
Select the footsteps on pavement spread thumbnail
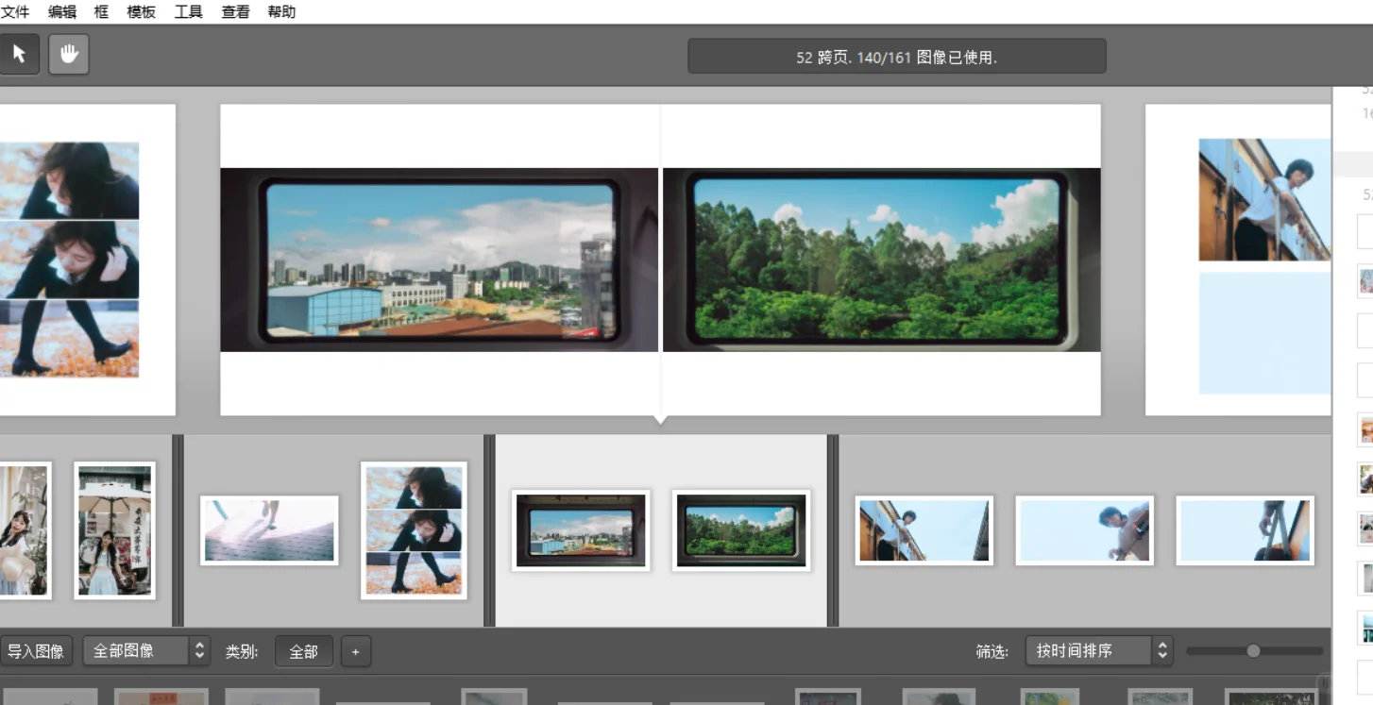[269, 529]
